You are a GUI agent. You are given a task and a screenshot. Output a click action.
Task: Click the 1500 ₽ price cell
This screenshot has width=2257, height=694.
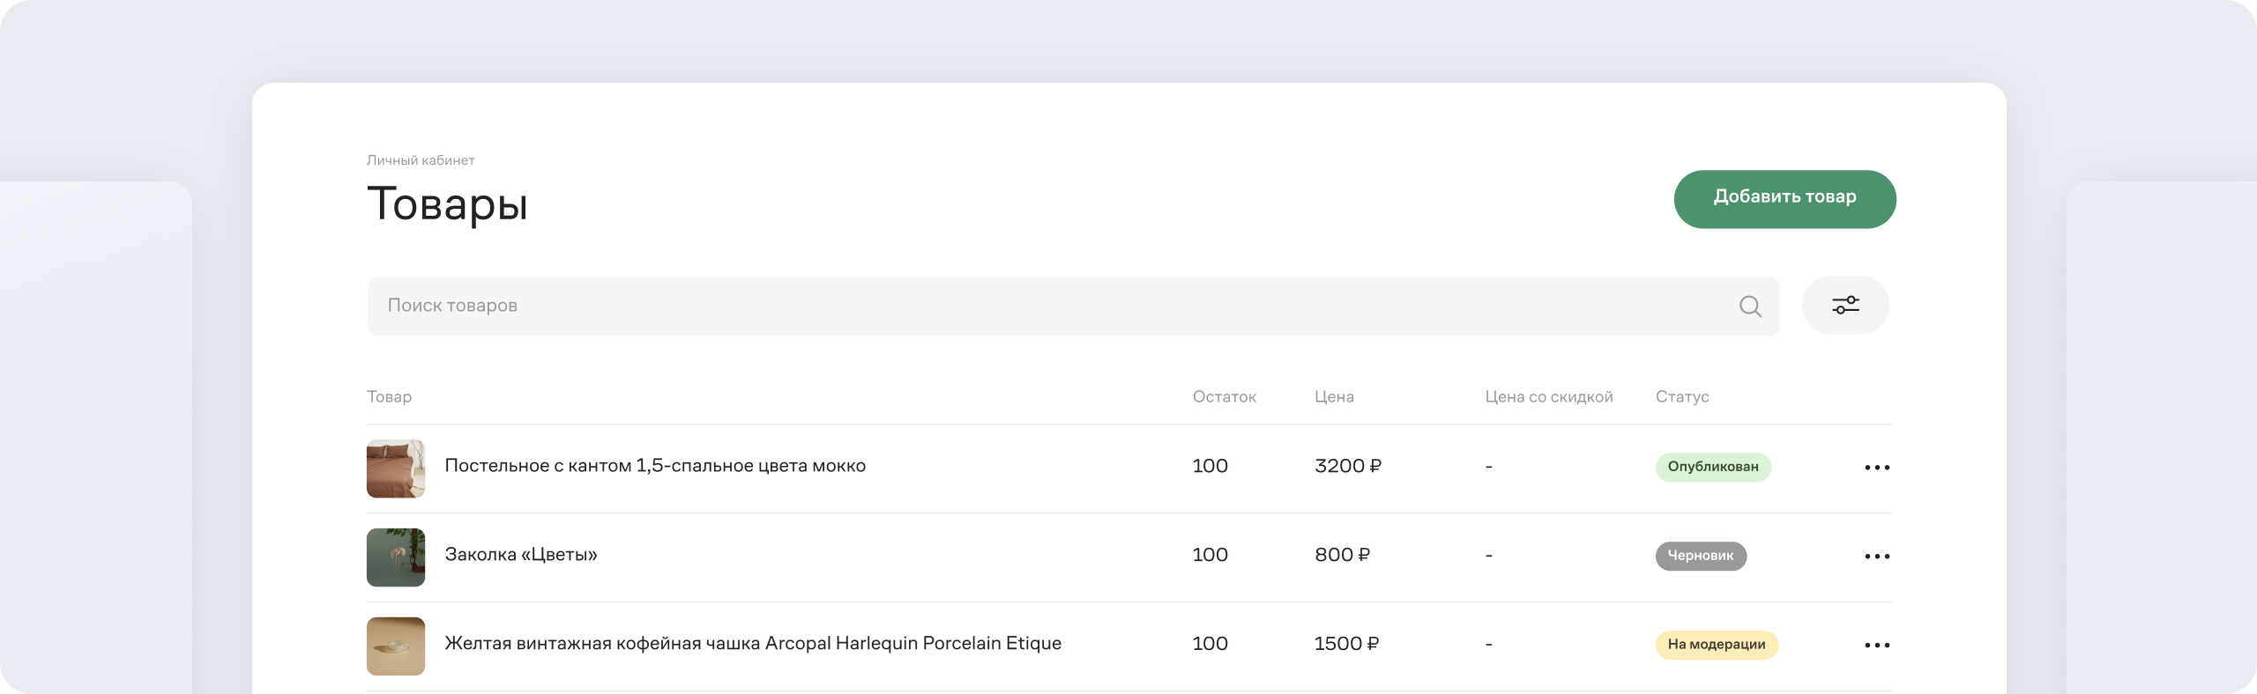pyautogui.click(x=1346, y=644)
